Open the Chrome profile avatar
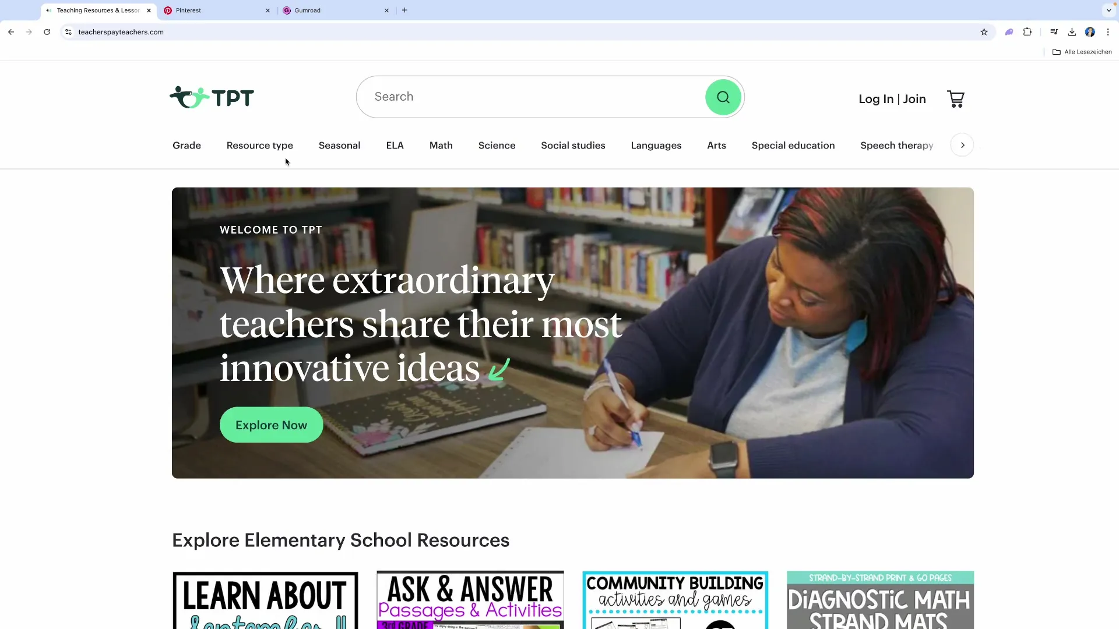 tap(1090, 32)
